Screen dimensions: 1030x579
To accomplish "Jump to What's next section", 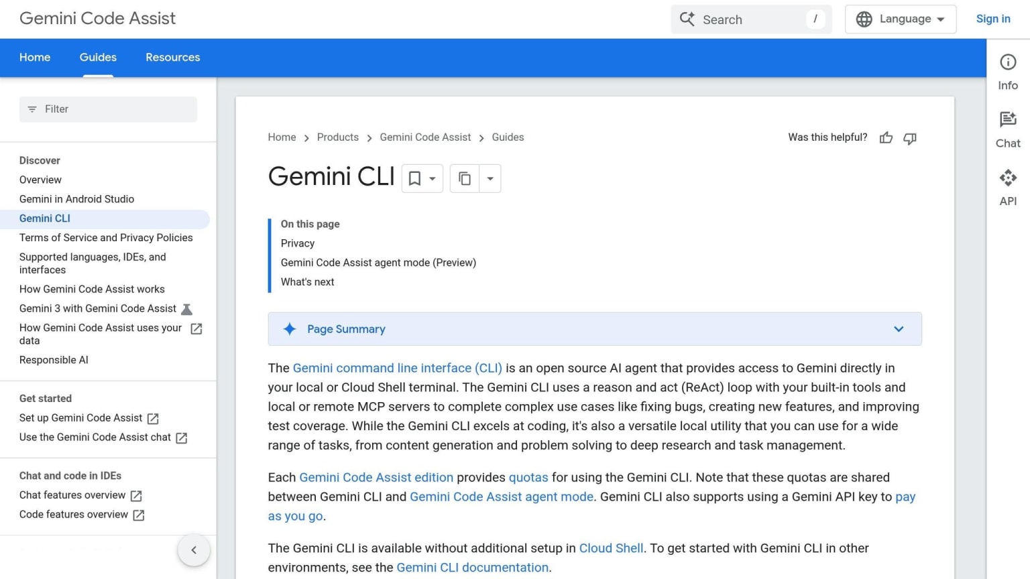I will (307, 282).
